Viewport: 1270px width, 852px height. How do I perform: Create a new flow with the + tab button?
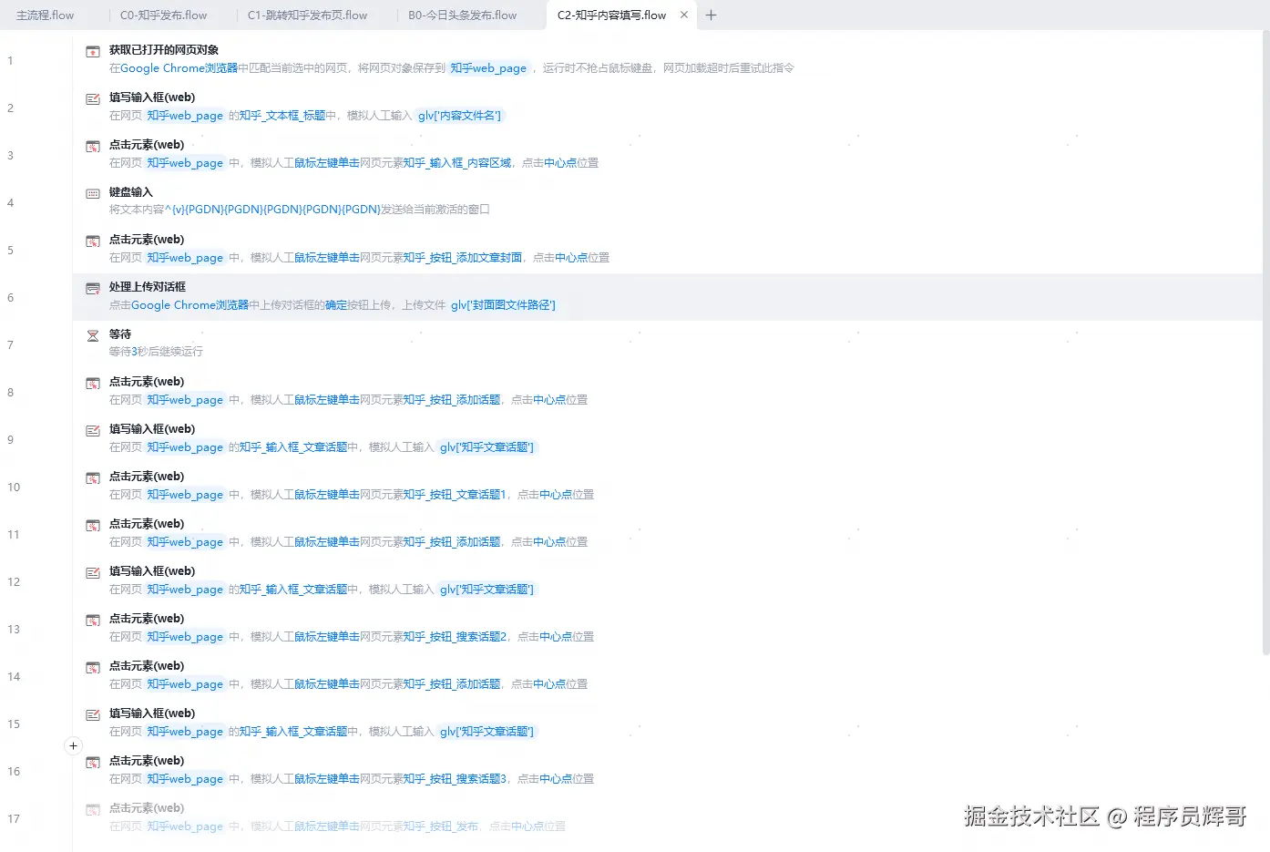pyautogui.click(x=711, y=15)
